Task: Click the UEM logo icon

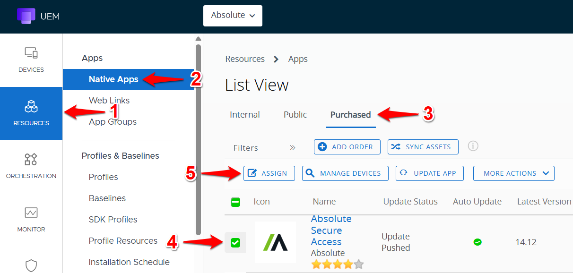Action: click(x=26, y=16)
